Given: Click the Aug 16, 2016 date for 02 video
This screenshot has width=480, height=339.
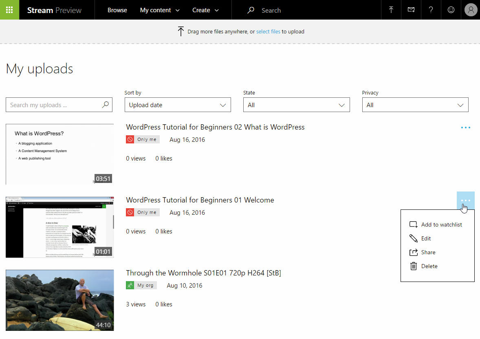Looking at the screenshot, I should [x=187, y=140].
